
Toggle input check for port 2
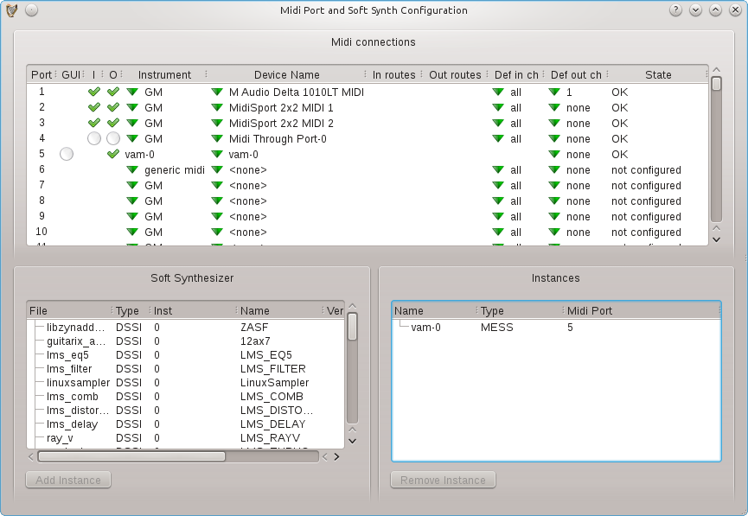point(94,107)
